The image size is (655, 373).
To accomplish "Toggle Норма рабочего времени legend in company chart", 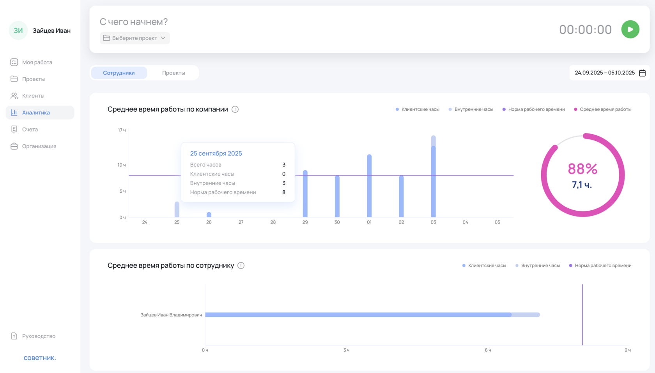I will tap(533, 109).
